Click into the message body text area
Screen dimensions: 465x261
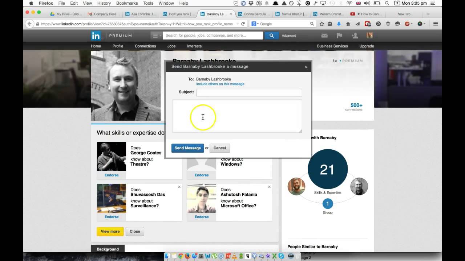(237, 116)
